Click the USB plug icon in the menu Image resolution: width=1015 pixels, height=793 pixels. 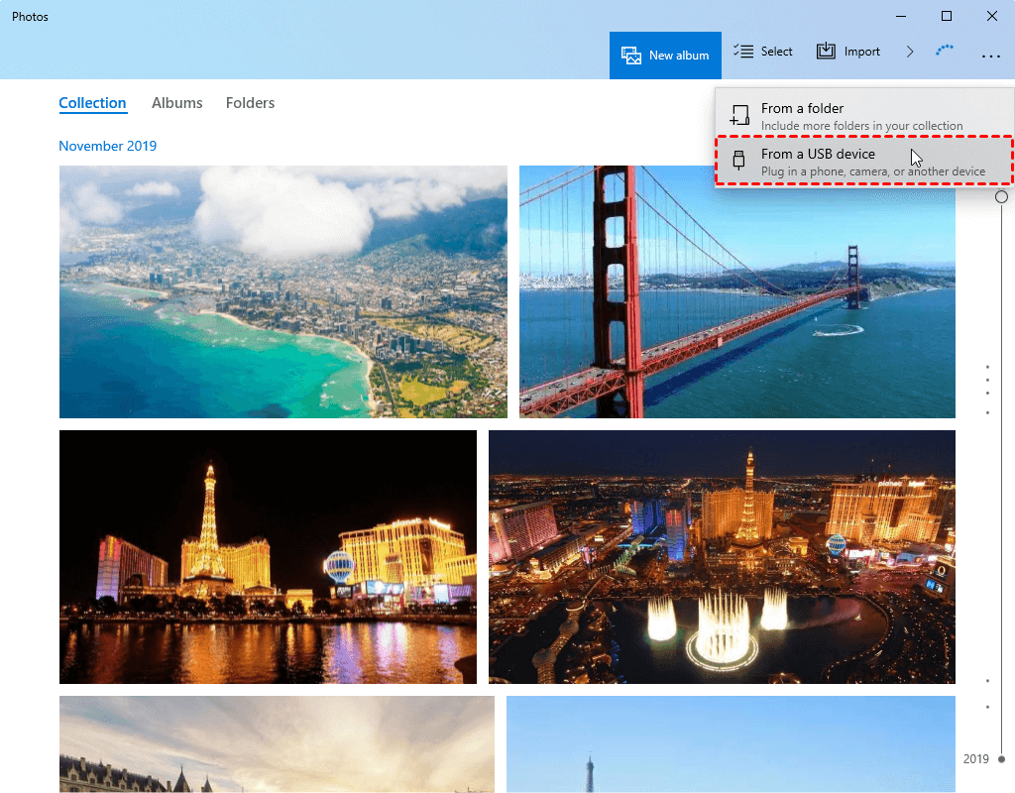click(738, 160)
